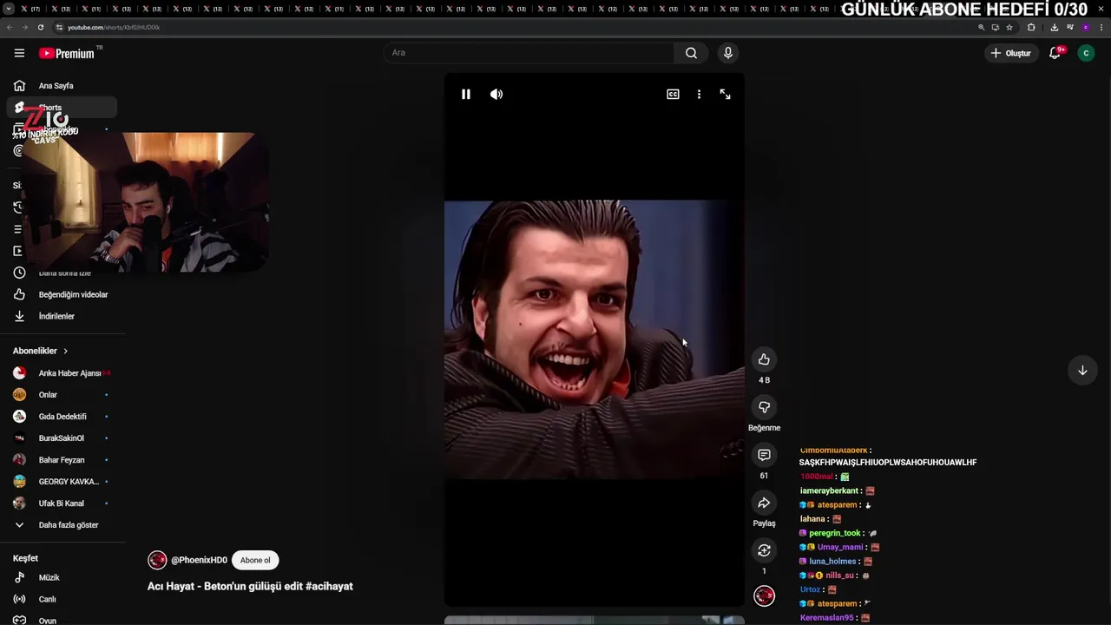Viewport: 1111px width, 625px height.
Task: Open the remix icon showing 1
Action: [x=764, y=550]
